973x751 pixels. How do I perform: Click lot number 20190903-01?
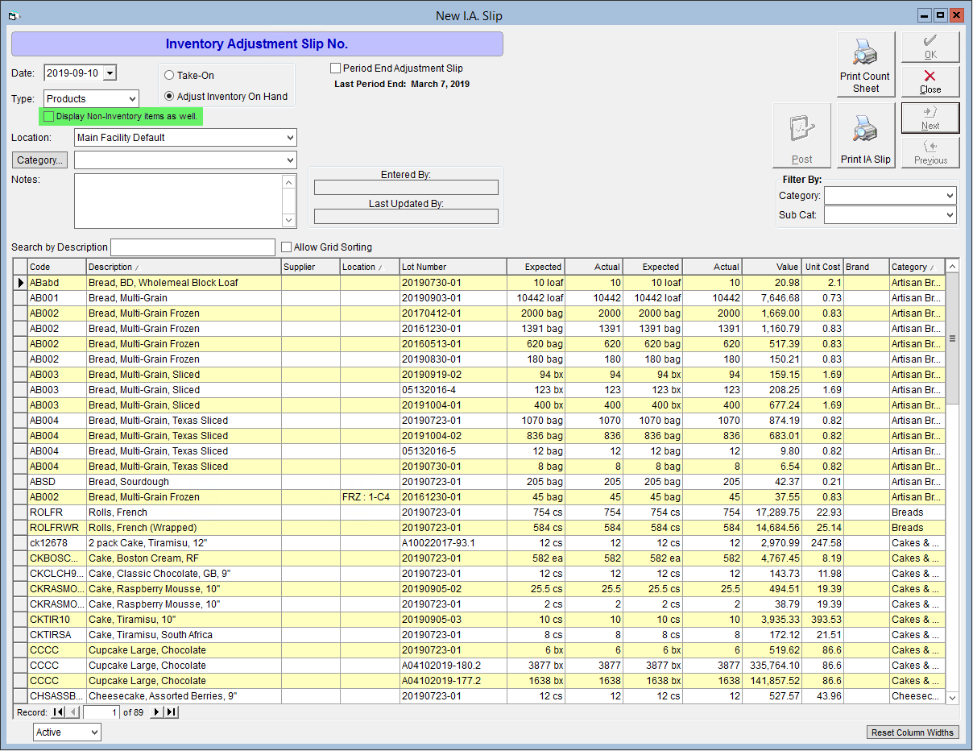pos(453,298)
